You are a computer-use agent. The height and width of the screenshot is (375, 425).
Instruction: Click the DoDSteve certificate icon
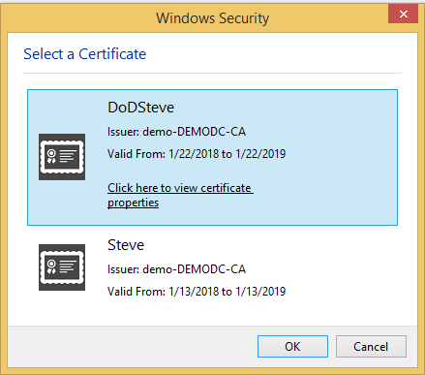(62, 157)
